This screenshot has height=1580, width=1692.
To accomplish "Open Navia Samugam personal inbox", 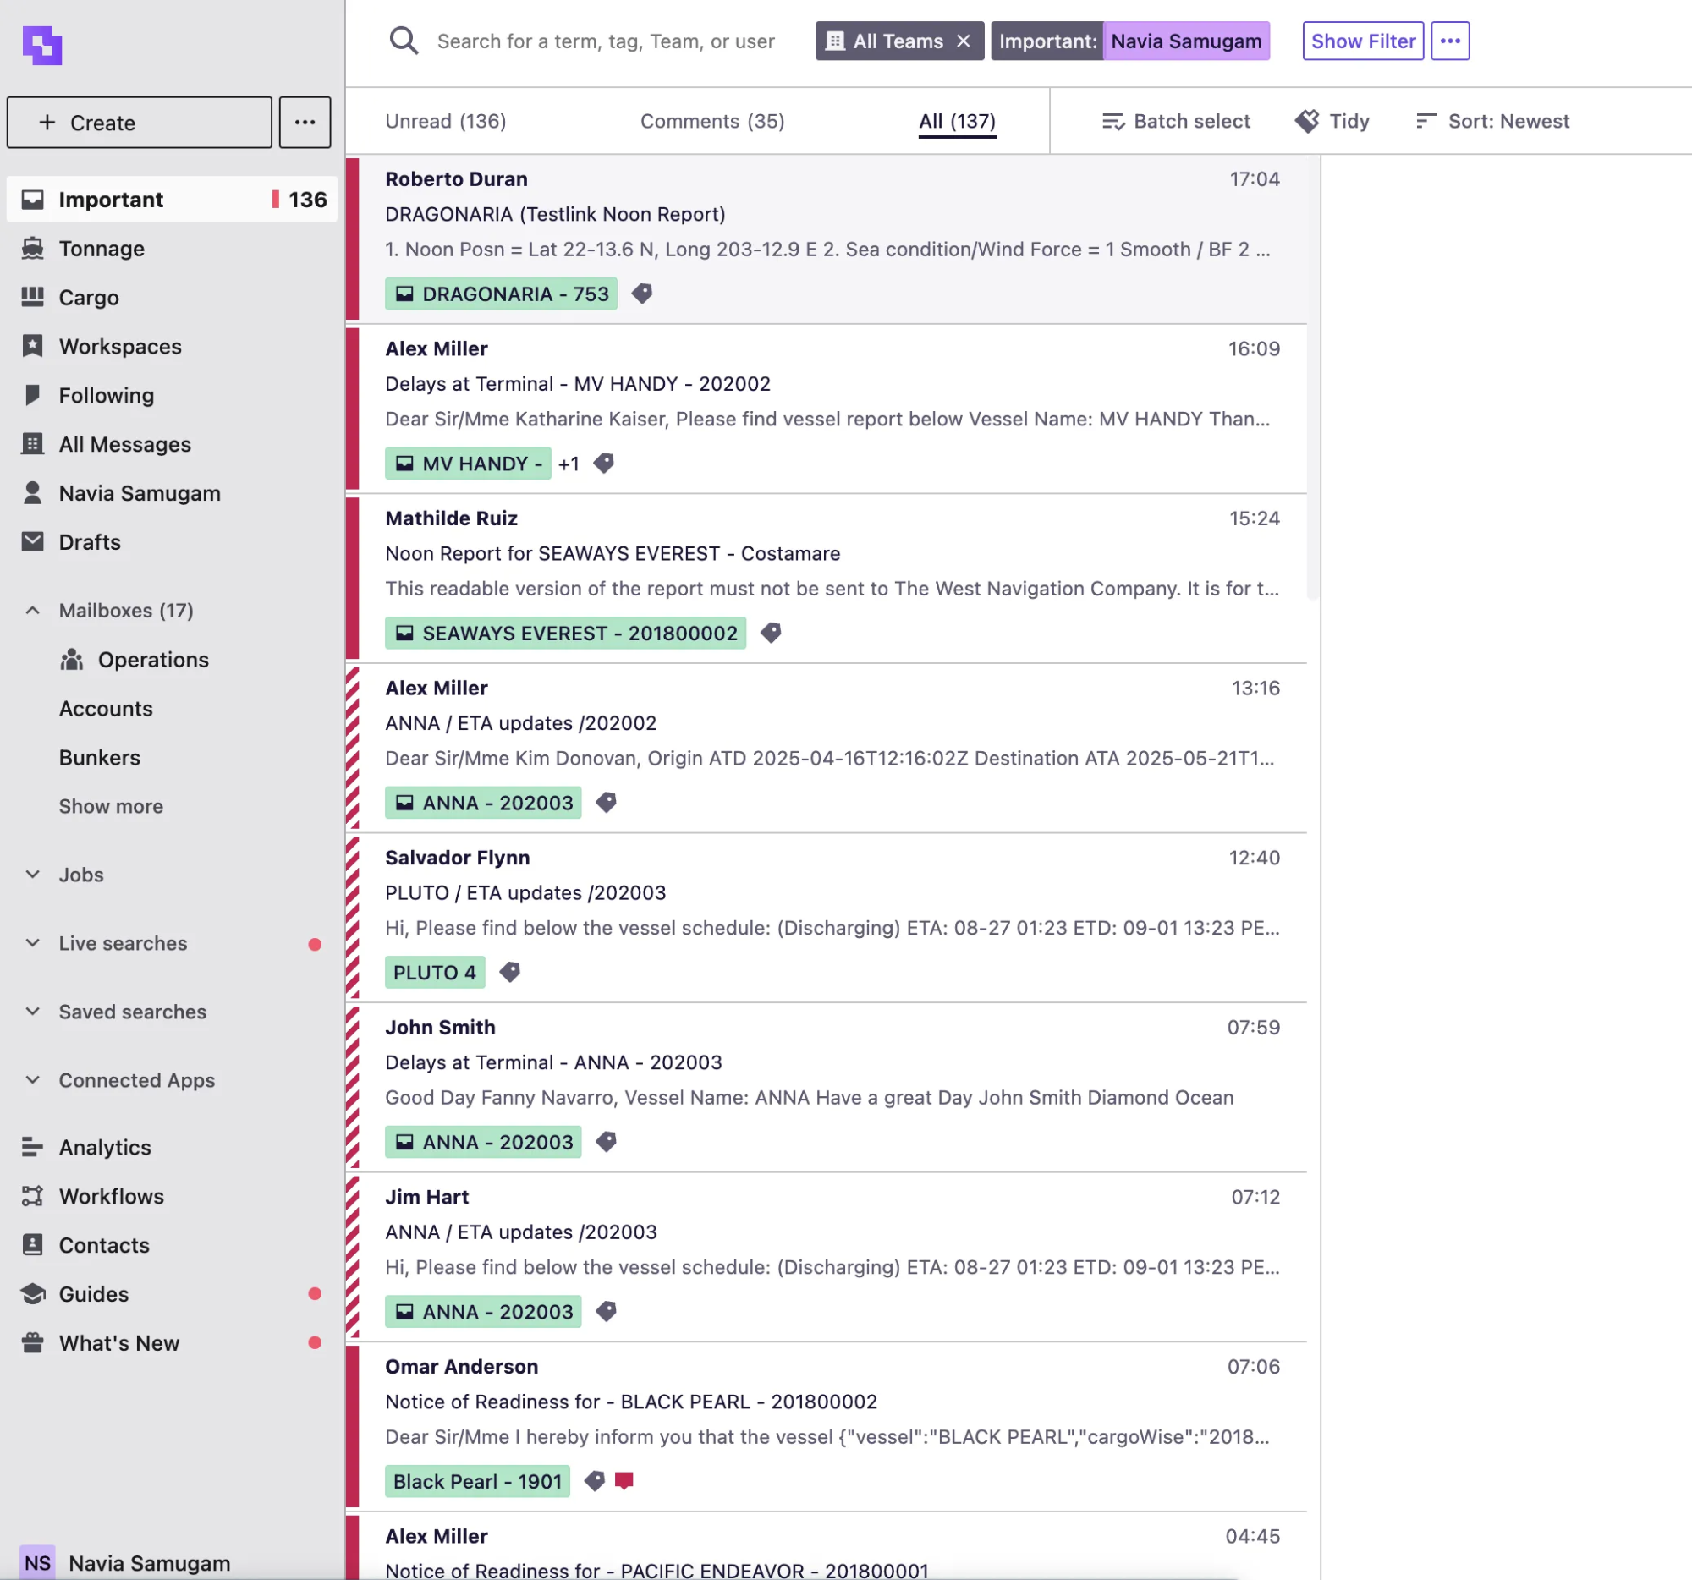I will point(172,492).
